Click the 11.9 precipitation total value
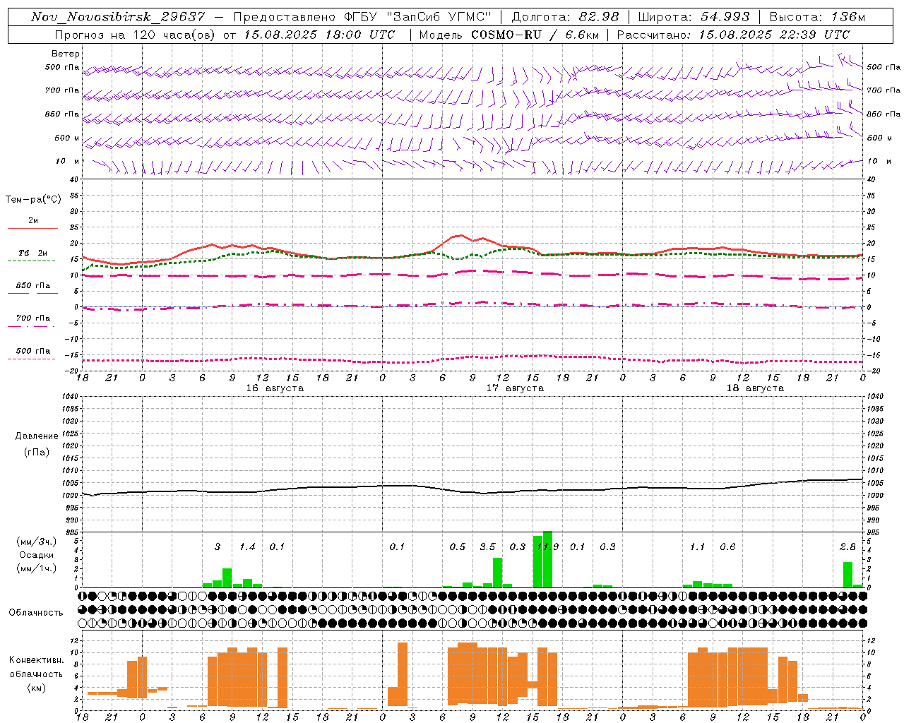The height and width of the screenshot is (723, 904). 547,546
